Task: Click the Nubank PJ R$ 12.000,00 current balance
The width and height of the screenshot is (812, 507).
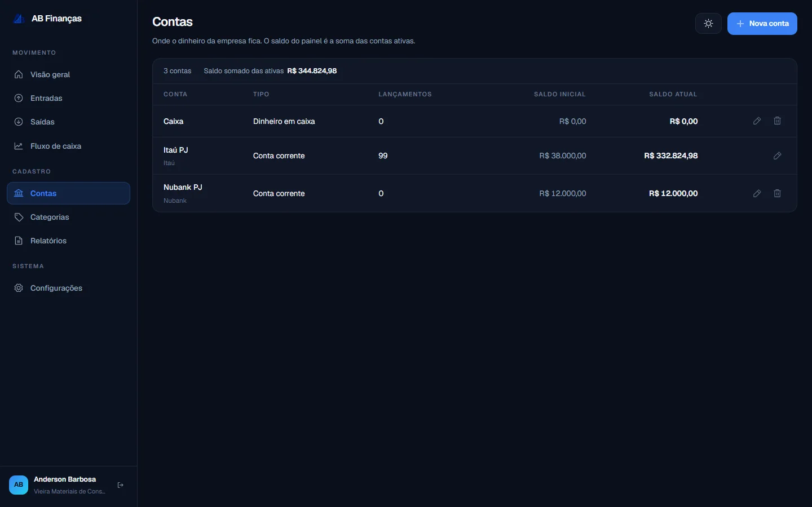Action: (673, 193)
